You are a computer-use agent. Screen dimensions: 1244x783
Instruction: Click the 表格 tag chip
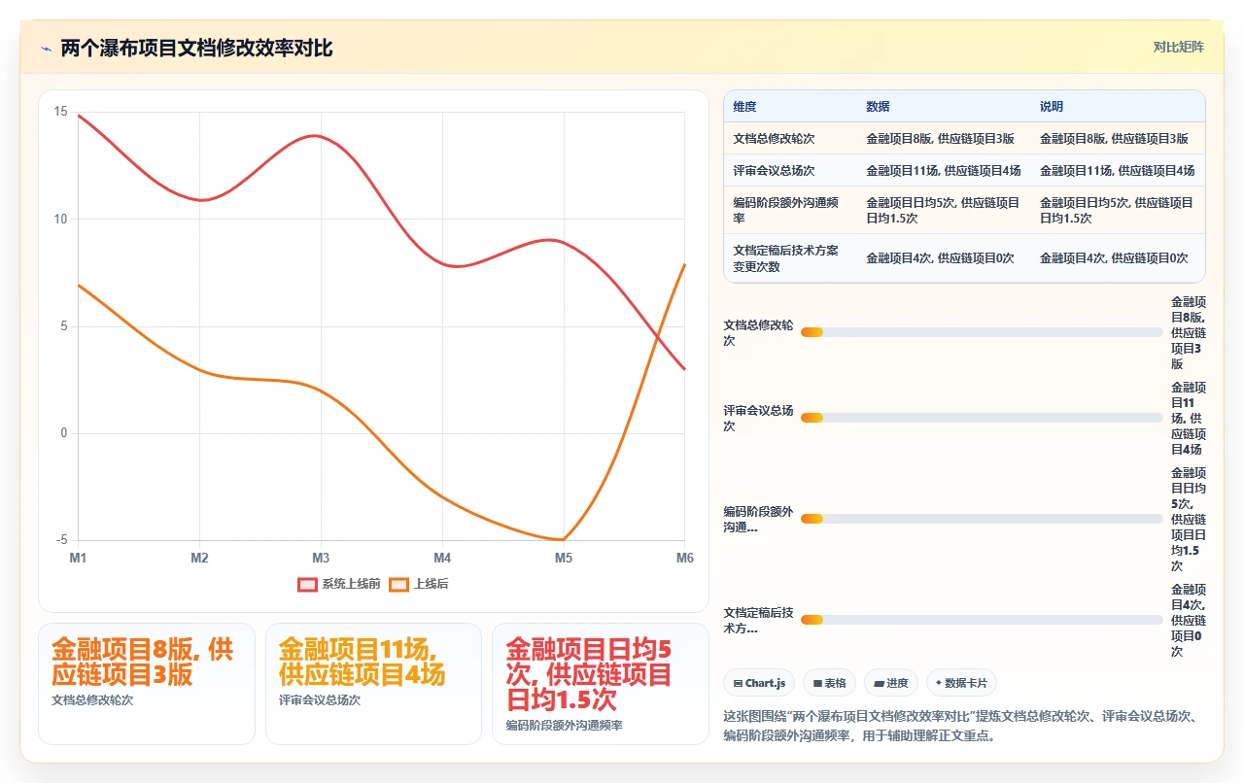[x=829, y=683]
